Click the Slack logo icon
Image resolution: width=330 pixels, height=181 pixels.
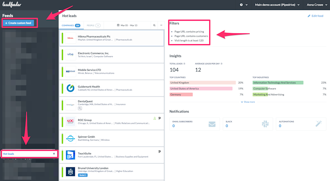(x=265, y=124)
